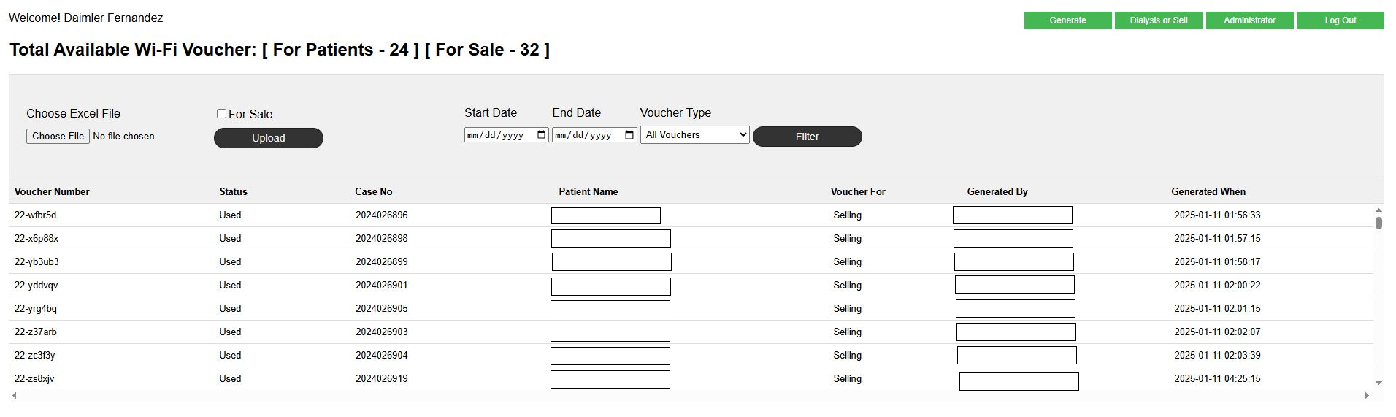Go to Dialysis or Sell page

click(1158, 20)
